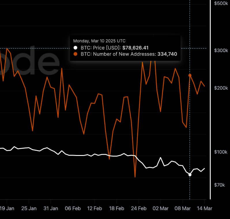Click the orange data point marker on the addresses line
This screenshot has height=219, width=230.
tap(190, 75)
